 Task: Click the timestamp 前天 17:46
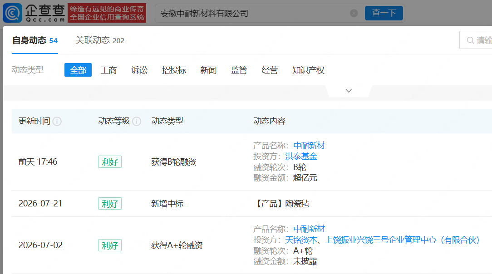coord(38,162)
